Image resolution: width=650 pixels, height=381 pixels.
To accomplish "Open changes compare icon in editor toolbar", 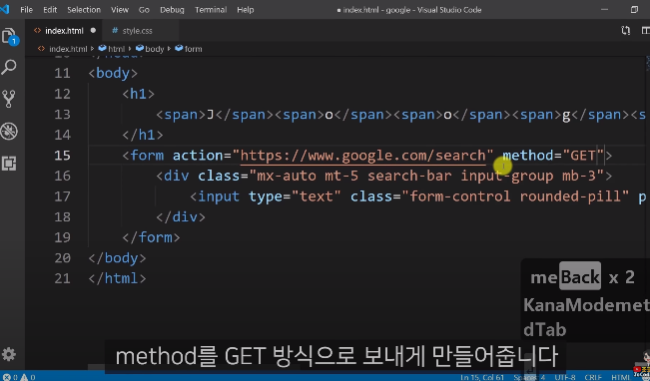I will (626, 30).
